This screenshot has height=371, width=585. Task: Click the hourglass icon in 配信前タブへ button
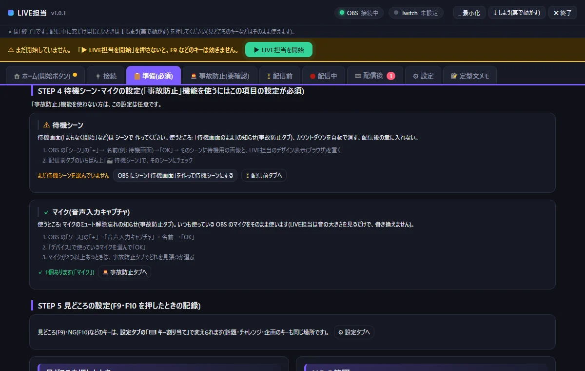(x=248, y=175)
